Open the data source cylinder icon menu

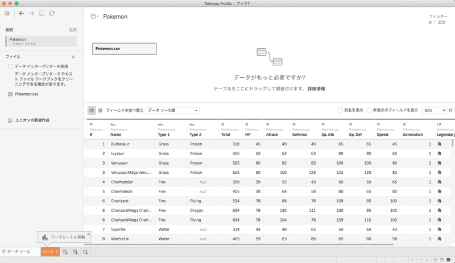(x=94, y=16)
